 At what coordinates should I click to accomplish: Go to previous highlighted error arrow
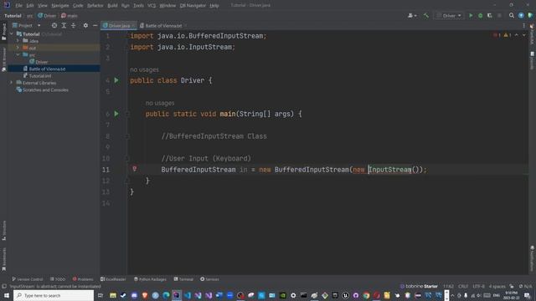coord(517,35)
